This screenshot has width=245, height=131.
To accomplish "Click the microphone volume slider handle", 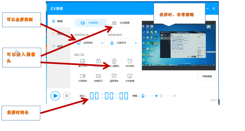I will tap(156, 96).
